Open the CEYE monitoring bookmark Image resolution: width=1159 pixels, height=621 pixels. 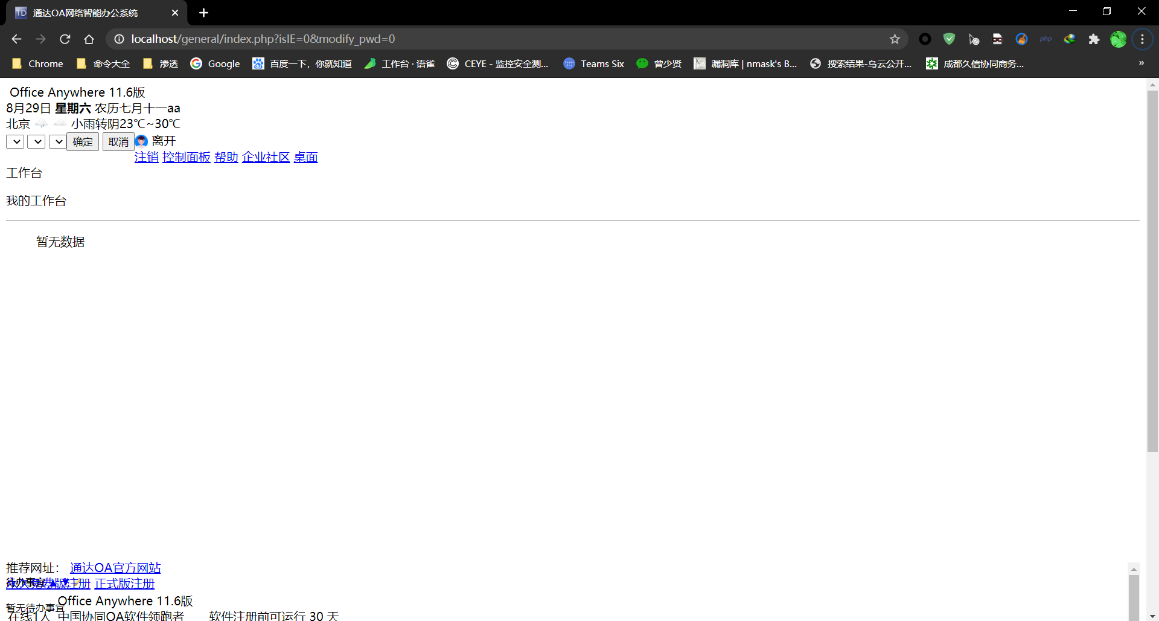[x=497, y=63]
